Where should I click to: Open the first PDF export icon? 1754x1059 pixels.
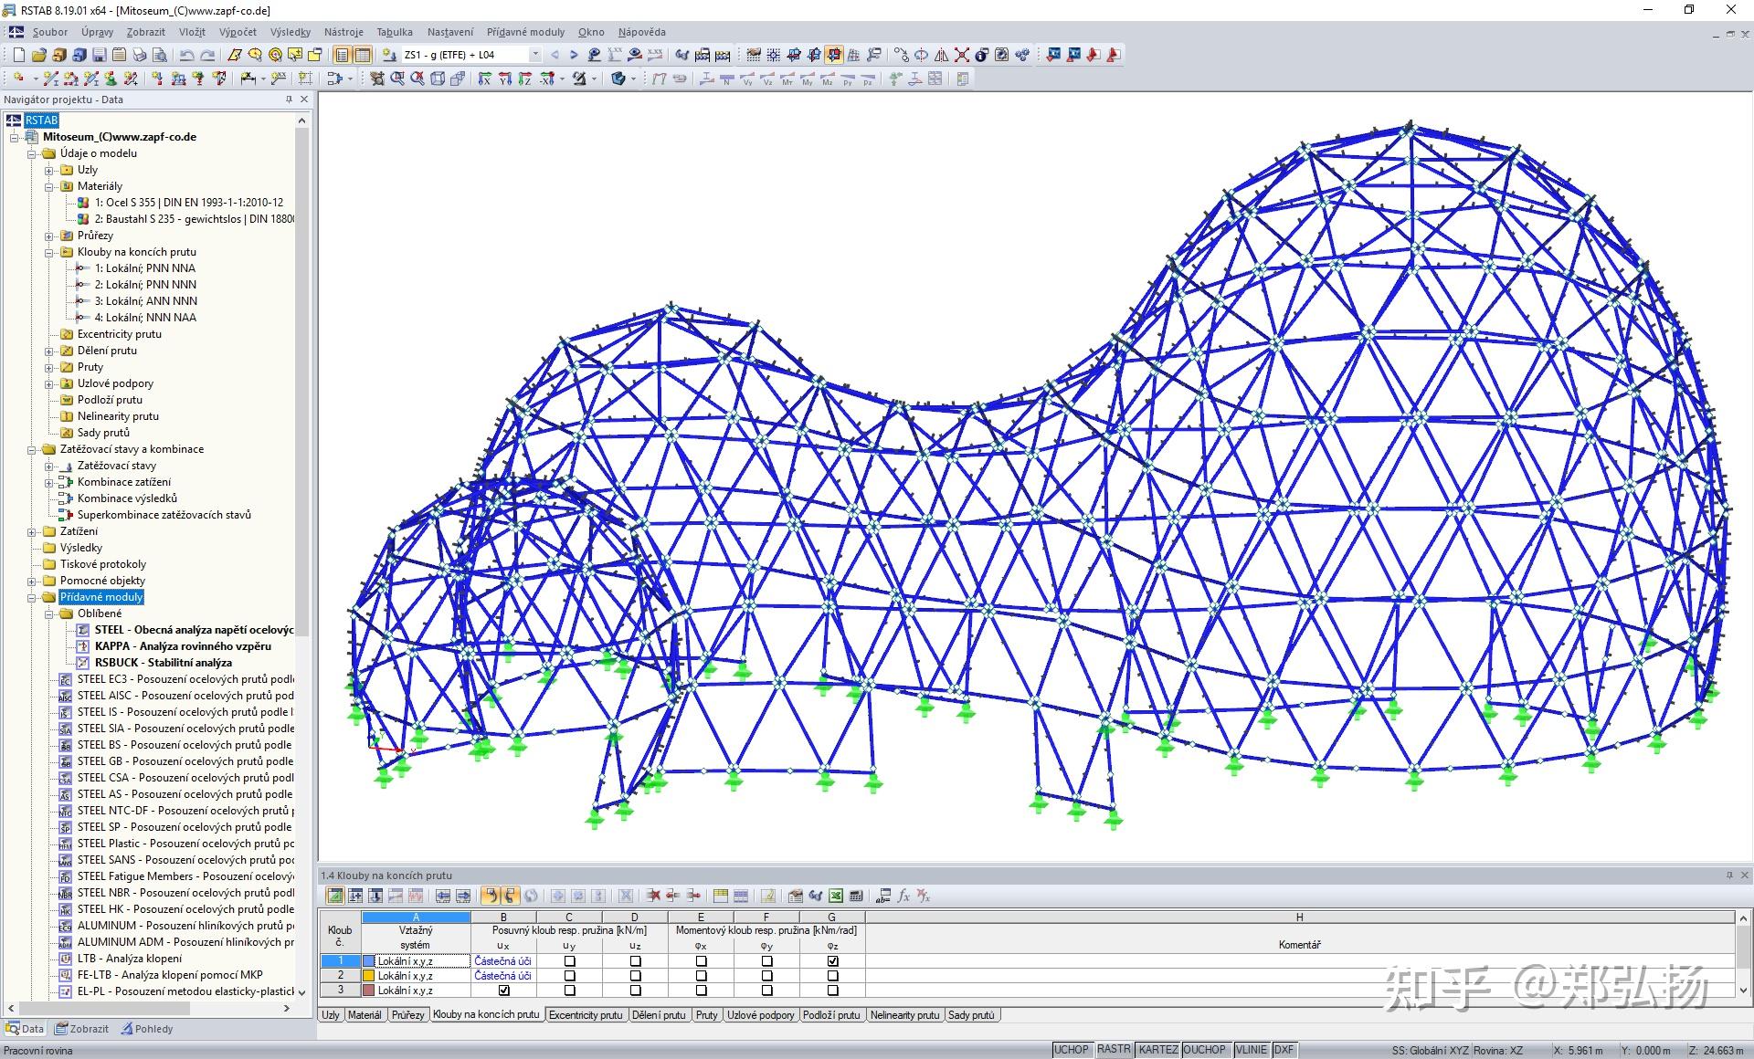coord(1094,55)
